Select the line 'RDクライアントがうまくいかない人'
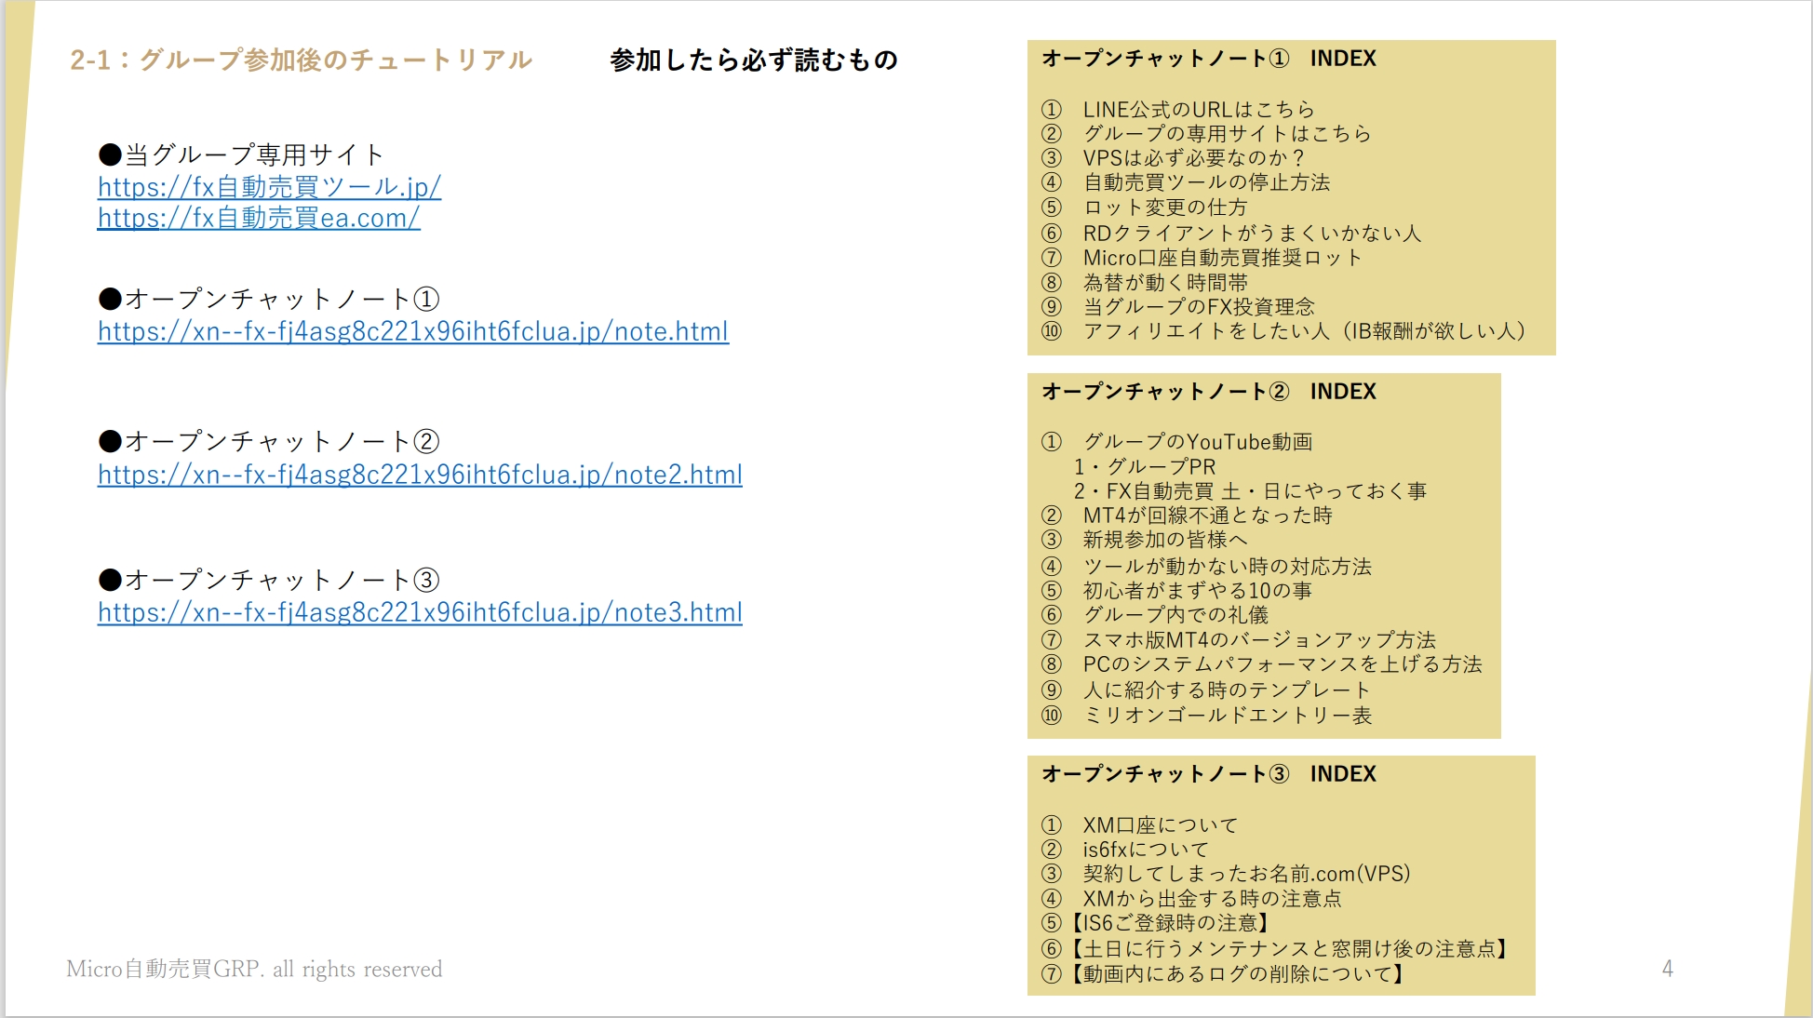Viewport: 1813px width, 1018px height. [1253, 233]
